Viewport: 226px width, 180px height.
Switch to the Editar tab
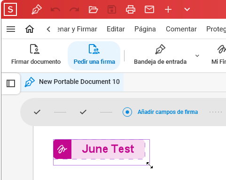pos(116,29)
